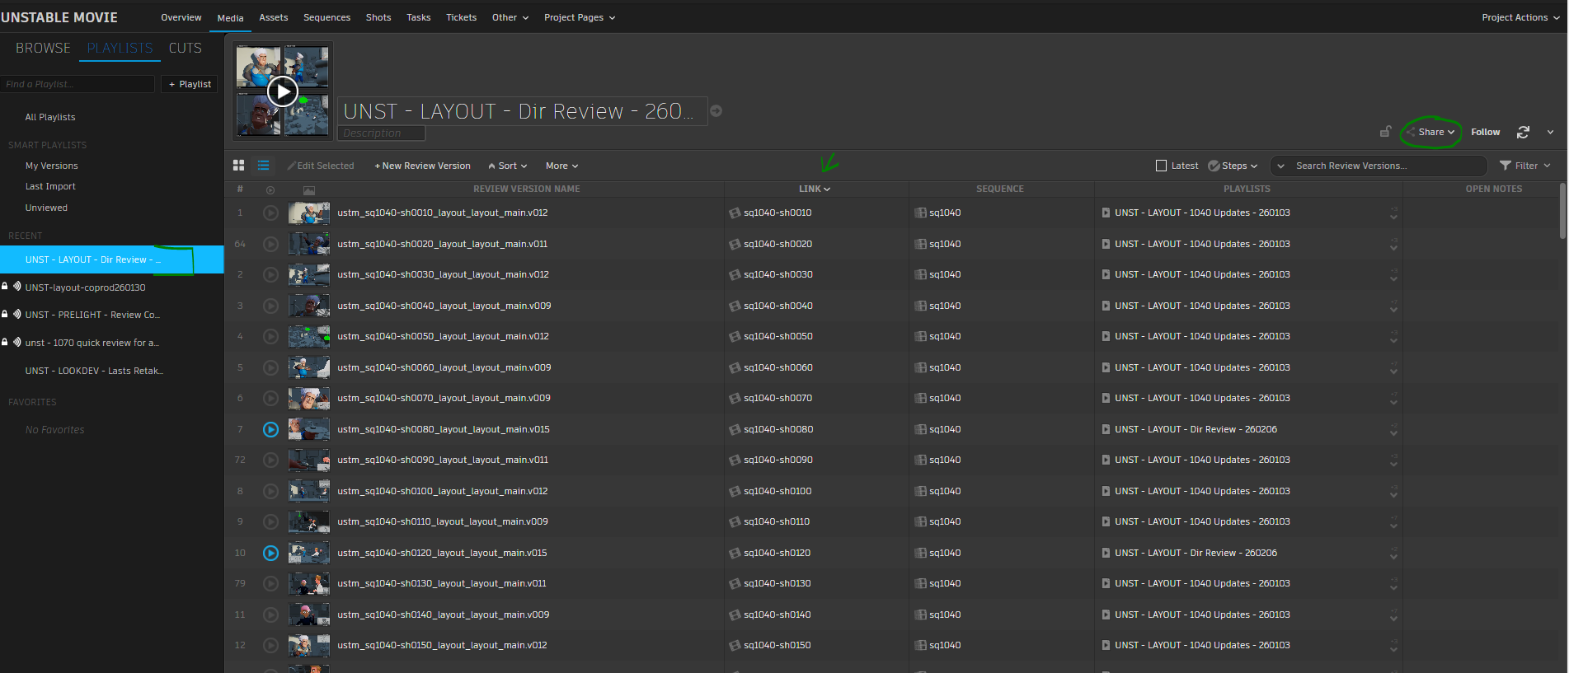This screenshot has width=1569, height=673.
Task: Switch to thumbnail grid view
Action: [238, 166]
